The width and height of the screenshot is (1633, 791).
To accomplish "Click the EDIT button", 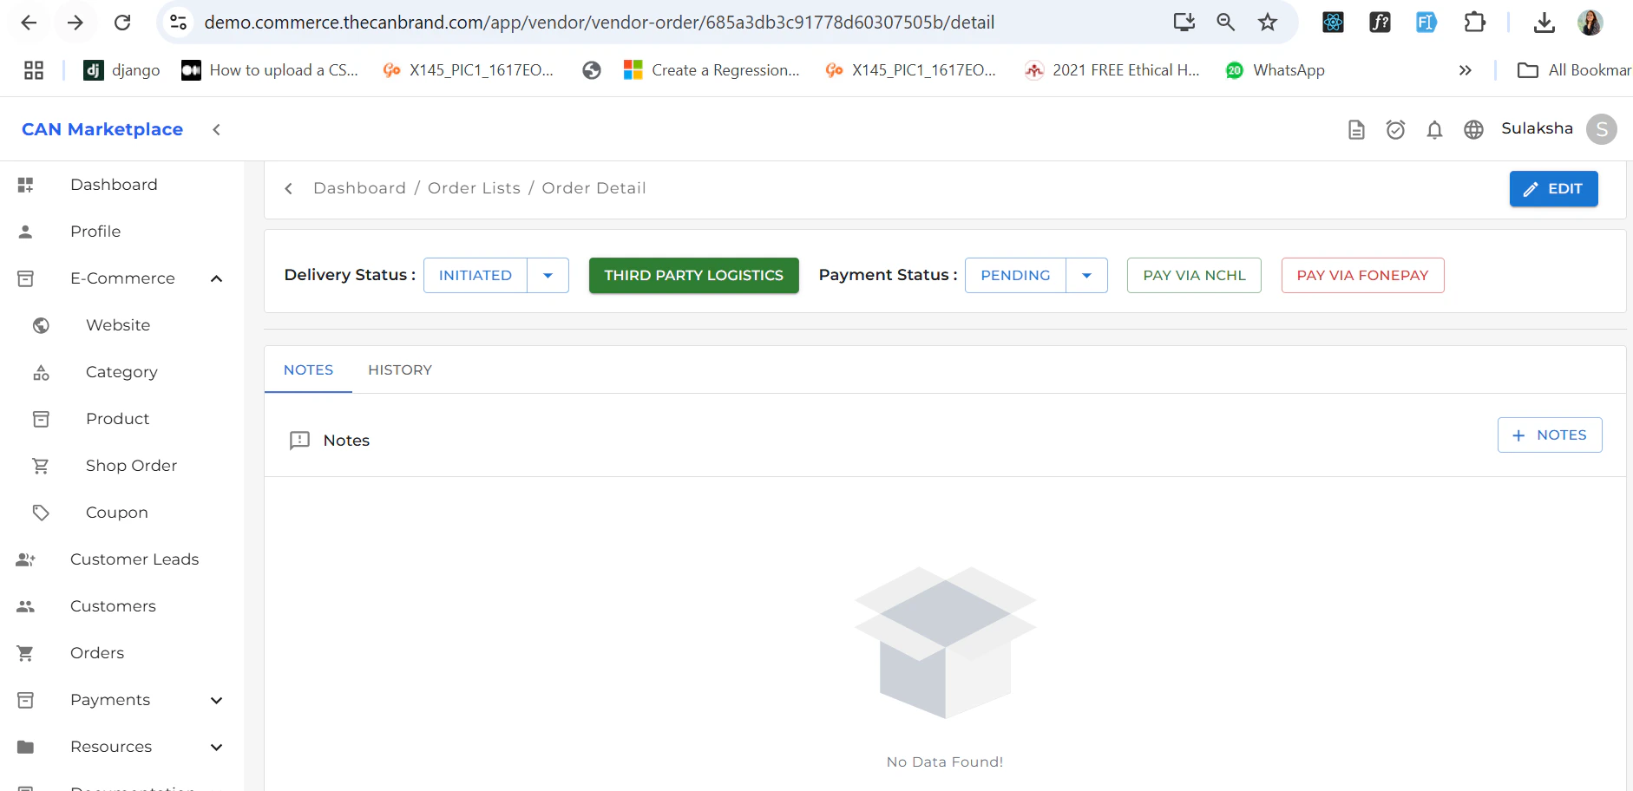I will tap(1553, 188).
